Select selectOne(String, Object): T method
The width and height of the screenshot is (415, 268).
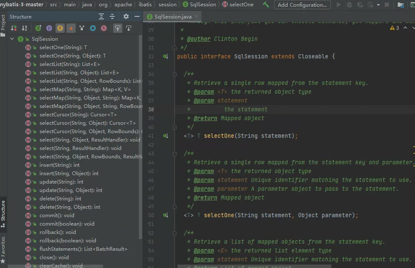73,56
